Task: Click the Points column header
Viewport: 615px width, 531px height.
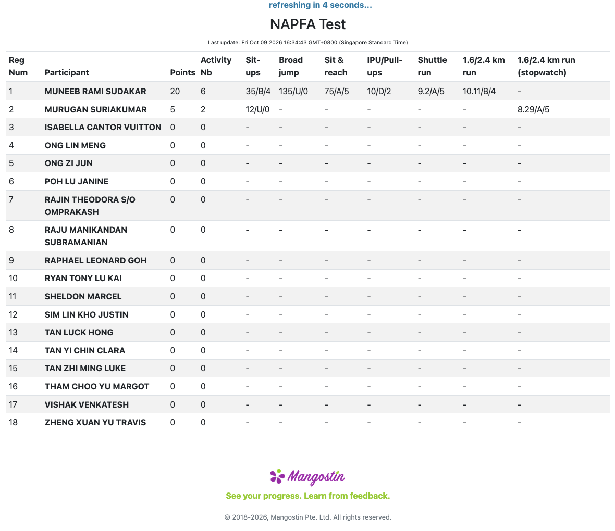Action: point(182,72)
